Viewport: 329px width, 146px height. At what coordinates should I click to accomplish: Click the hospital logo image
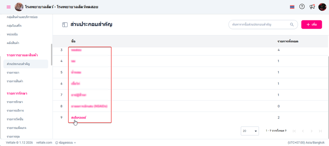19,7
